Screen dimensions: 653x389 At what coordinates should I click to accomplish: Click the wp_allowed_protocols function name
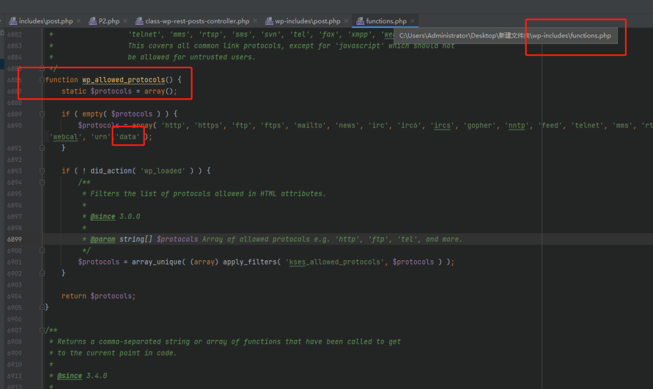pos(123,80)
